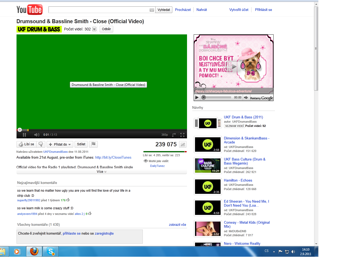
Task: Click the 2:56 Arcade video thumbnail
Action: coord(208,144)
